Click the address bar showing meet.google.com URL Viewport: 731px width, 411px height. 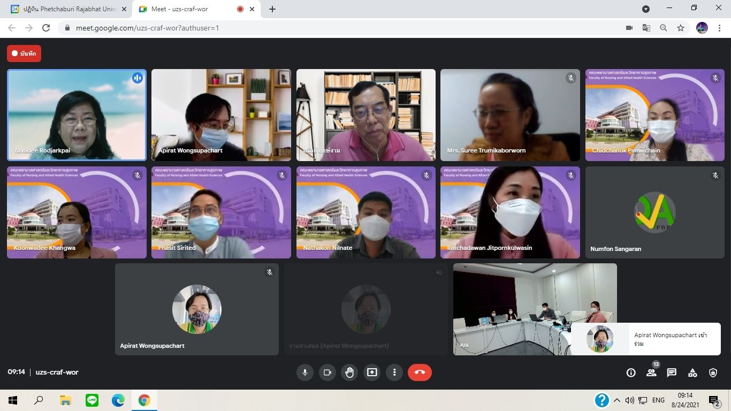(321, 28)
